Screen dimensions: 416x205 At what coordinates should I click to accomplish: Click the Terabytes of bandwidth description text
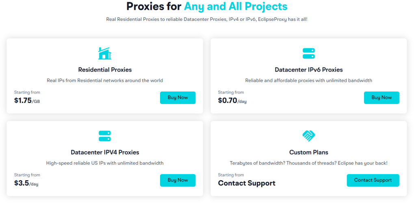(x=309, y=163)
